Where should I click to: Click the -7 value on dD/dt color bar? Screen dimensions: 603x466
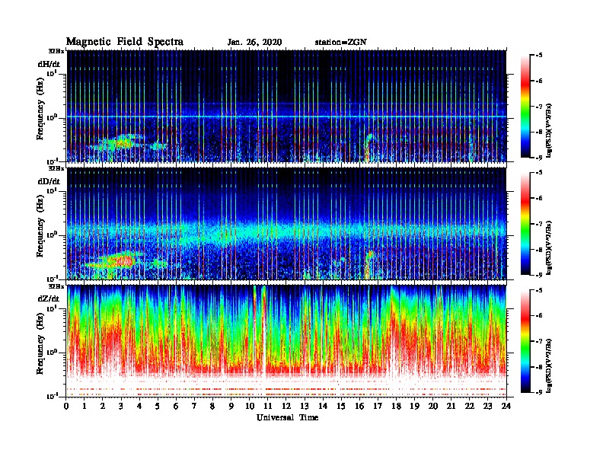[539, 224]
